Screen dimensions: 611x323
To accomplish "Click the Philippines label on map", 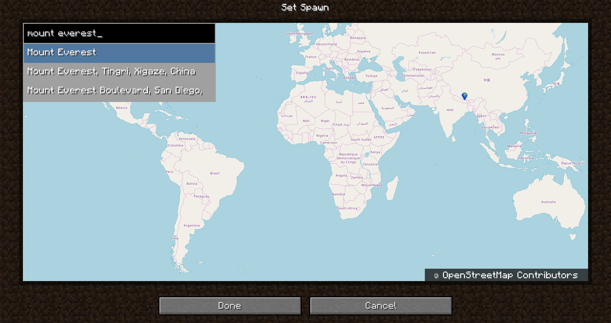I will [529, 133].
